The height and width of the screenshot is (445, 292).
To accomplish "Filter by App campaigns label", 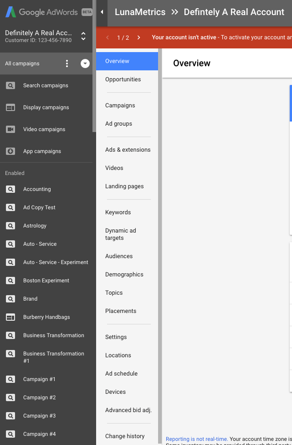I will (42, 151).
